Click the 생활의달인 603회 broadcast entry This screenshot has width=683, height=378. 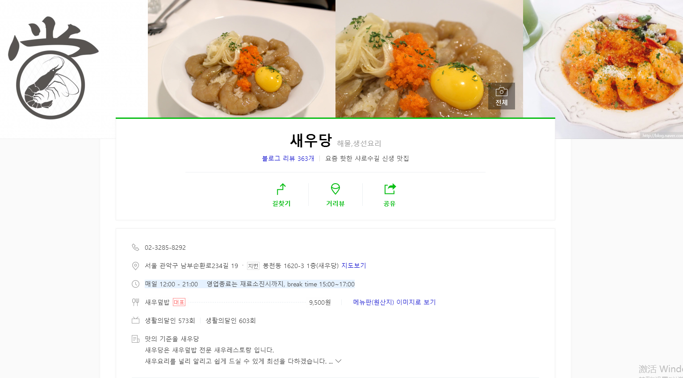pyautogui.click(x=230, y=321)
